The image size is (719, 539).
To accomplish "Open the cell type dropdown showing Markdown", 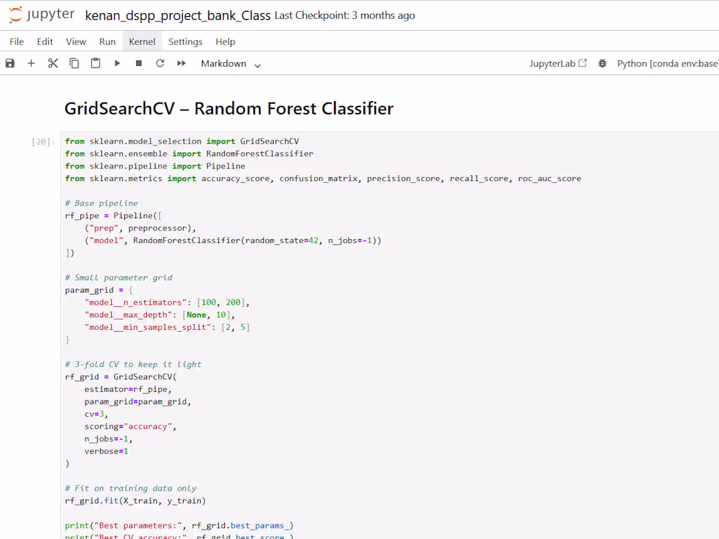I will 231,64.
